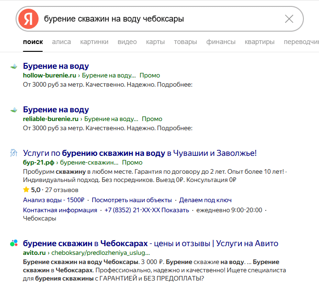
Task: Switch to the Картинки tab
Action: (94, 42)
